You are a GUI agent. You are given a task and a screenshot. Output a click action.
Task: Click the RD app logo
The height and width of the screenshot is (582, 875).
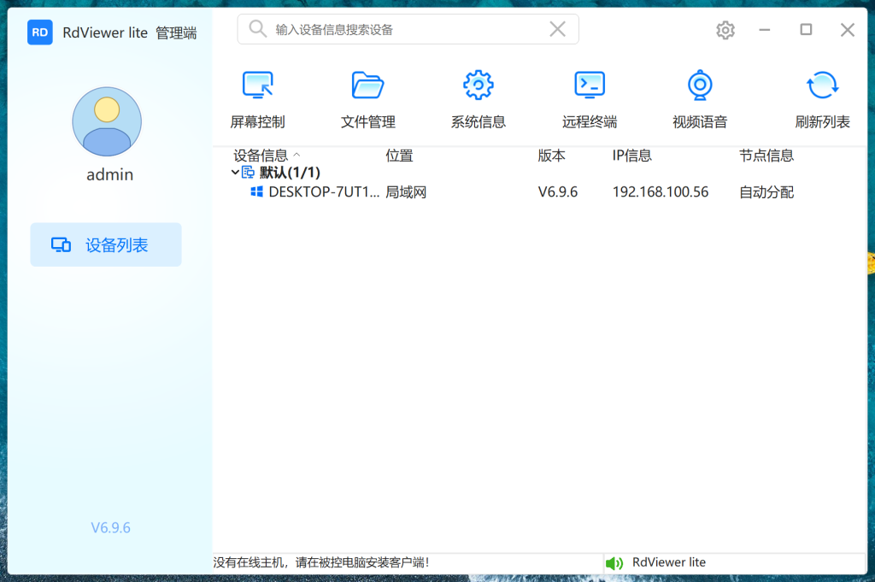[x=40, y=32]
